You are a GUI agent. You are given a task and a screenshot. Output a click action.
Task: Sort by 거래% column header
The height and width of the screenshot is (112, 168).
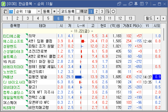[x=127, y=26]
